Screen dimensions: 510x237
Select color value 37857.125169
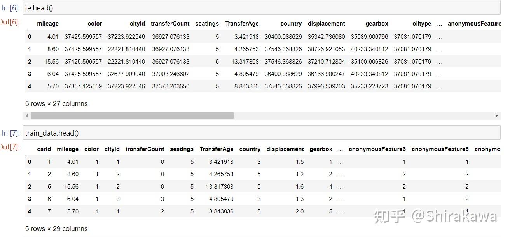coord(84,86)
